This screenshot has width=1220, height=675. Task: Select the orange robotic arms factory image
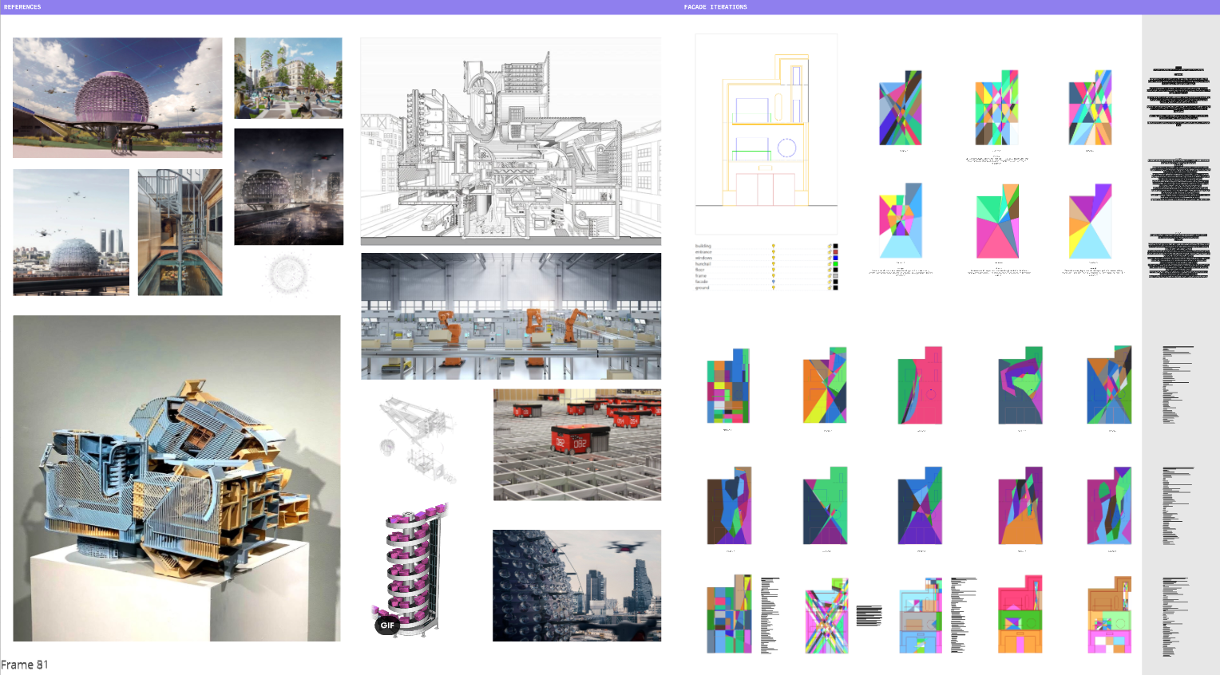pyautogui.click(x=511, y=316)
